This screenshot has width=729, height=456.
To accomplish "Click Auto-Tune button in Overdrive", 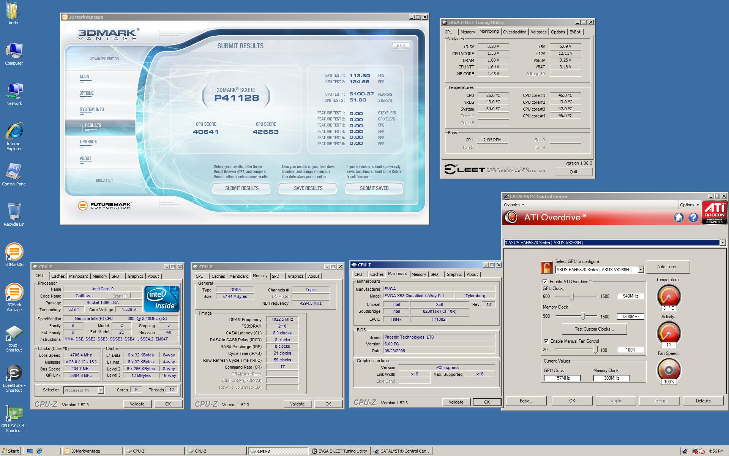I will 668,267.
